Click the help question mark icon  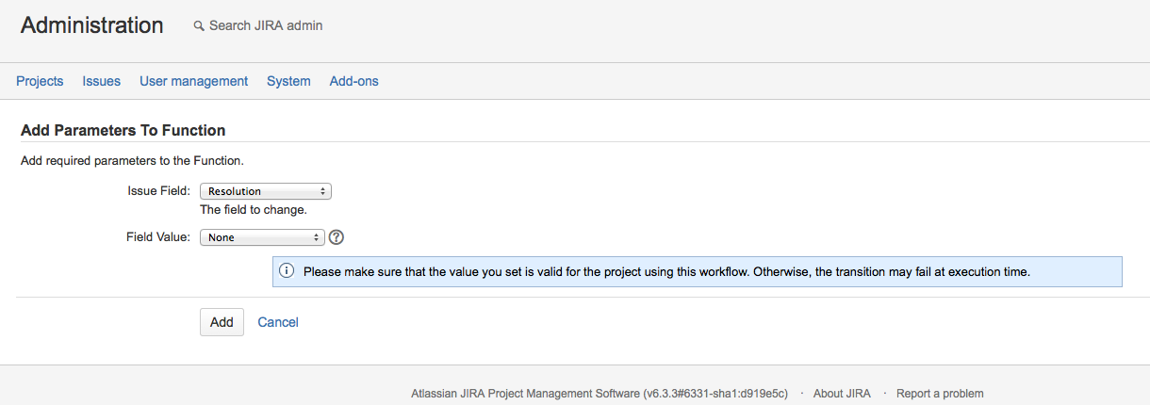point(336,237)
